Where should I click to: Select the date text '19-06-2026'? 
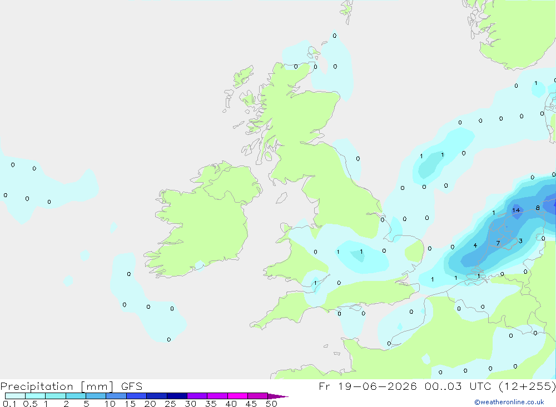(x=378, y=386)
